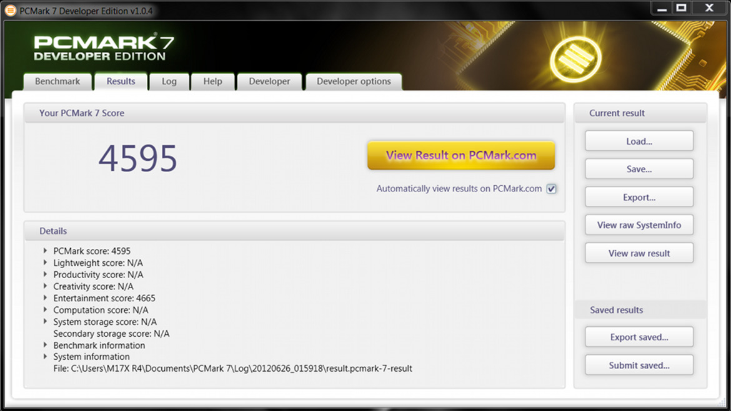
Task: Open the Log tab
Action: [x=169, y=82]
